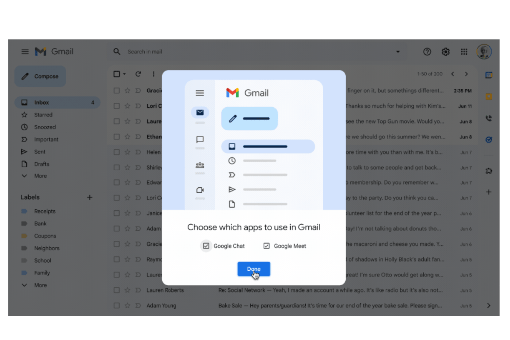Star the Helen email
The width and height of the screenshot is (510, 340).
127,152
